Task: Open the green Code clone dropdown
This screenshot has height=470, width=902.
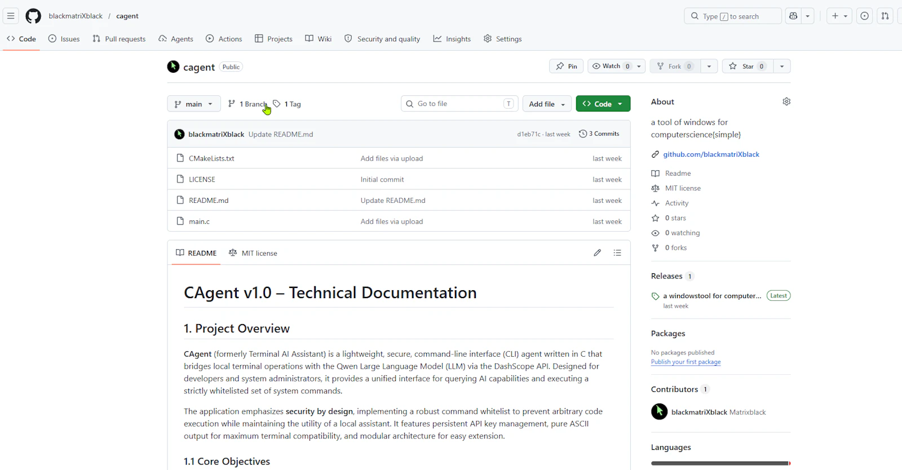Action: tap(603, 104)
